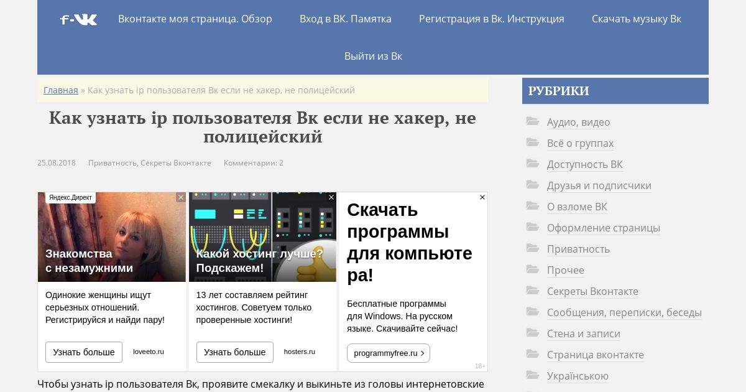
Task: Click folder icon next to Доступность ВК
Action: [533, 164]
